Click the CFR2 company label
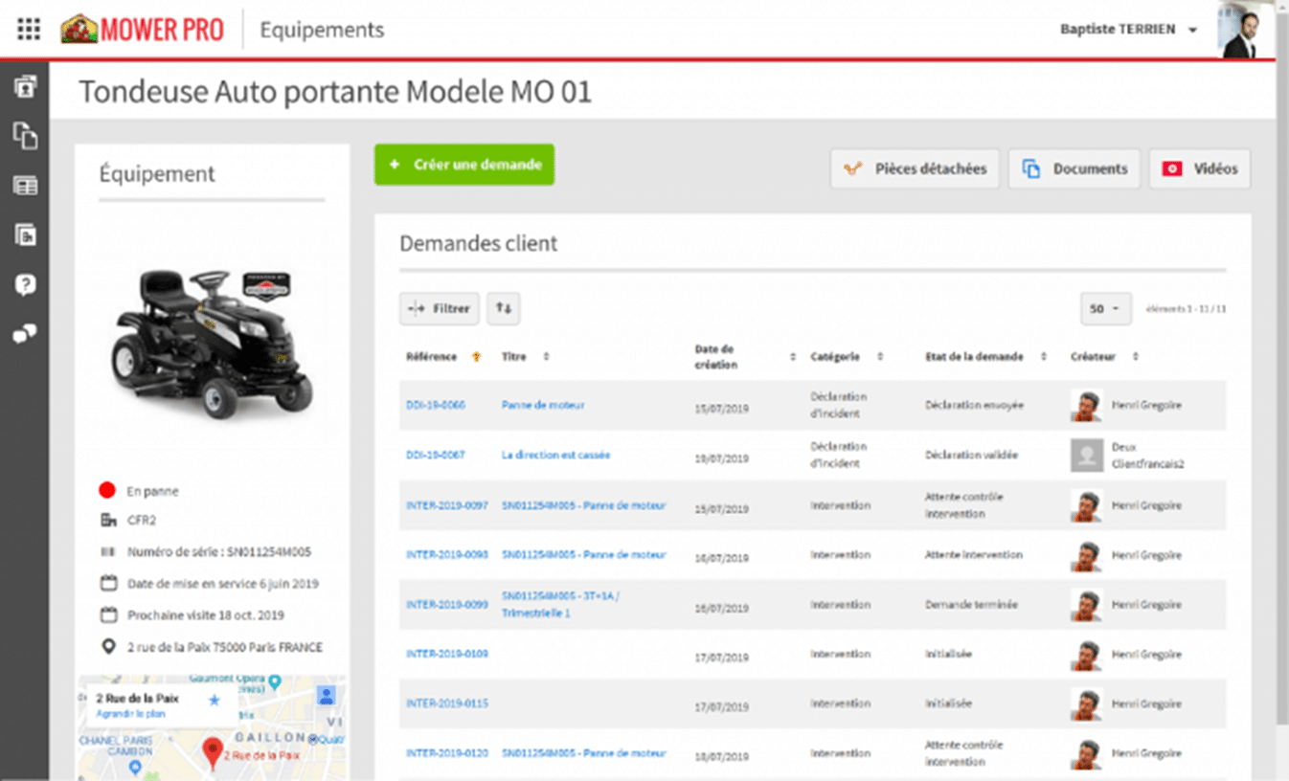Screen dimensions: 1289x781 click(142, 521)
